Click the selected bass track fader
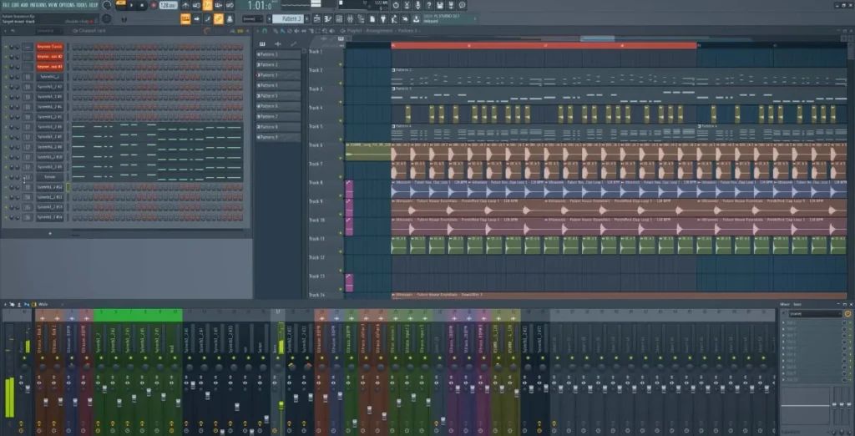 (x=281, y=406)
